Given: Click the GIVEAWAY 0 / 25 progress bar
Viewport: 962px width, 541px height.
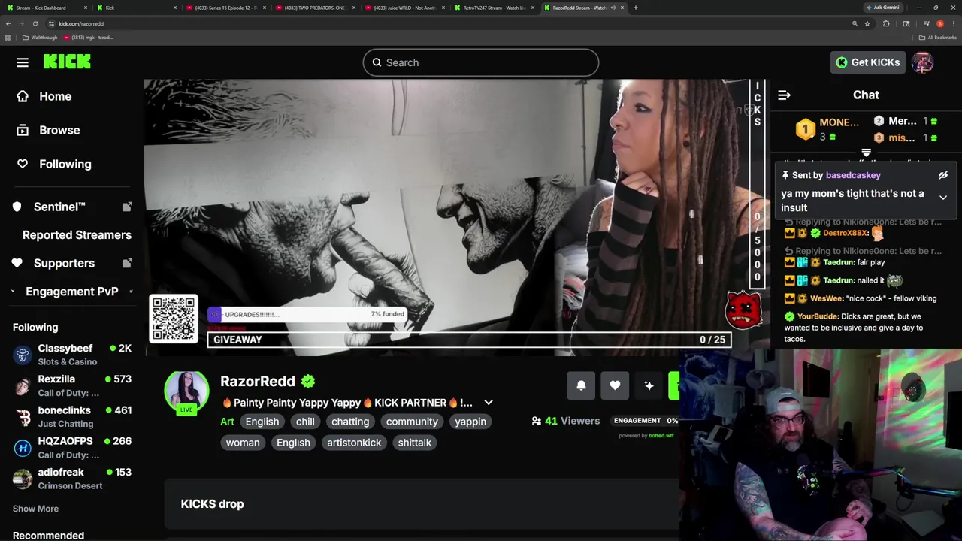Looking at the screenshot, I should point(468,340).
